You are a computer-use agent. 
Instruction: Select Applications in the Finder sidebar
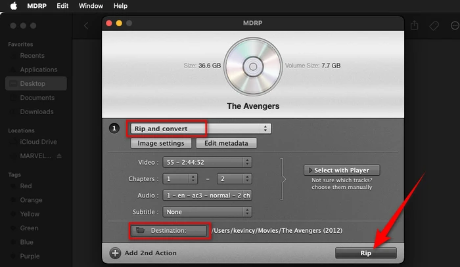click(35, 70)
